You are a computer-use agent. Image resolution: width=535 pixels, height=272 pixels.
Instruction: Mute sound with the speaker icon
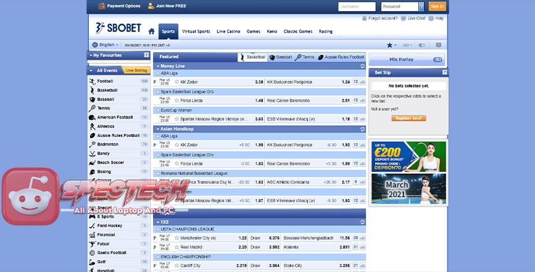click(422, 45)
